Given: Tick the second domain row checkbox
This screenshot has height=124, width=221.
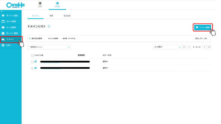Looking at the screenshot, I should click(x=32, y=68).
